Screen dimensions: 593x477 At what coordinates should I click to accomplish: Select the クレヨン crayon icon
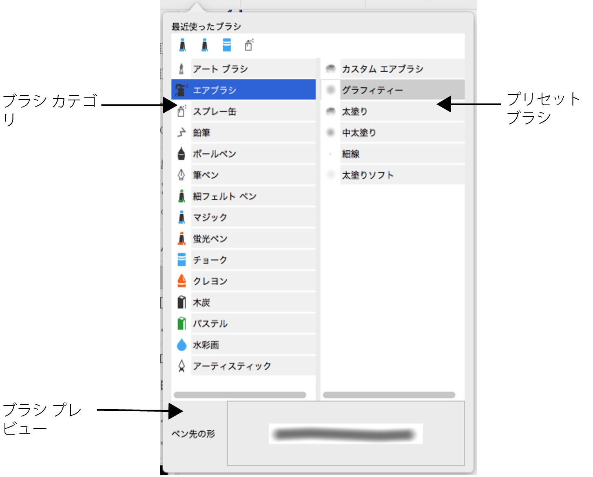181,281
